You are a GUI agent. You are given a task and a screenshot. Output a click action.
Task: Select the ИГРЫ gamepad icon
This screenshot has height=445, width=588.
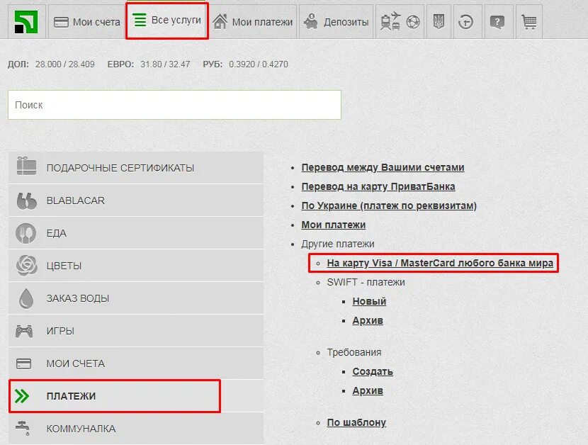[24, 331]
